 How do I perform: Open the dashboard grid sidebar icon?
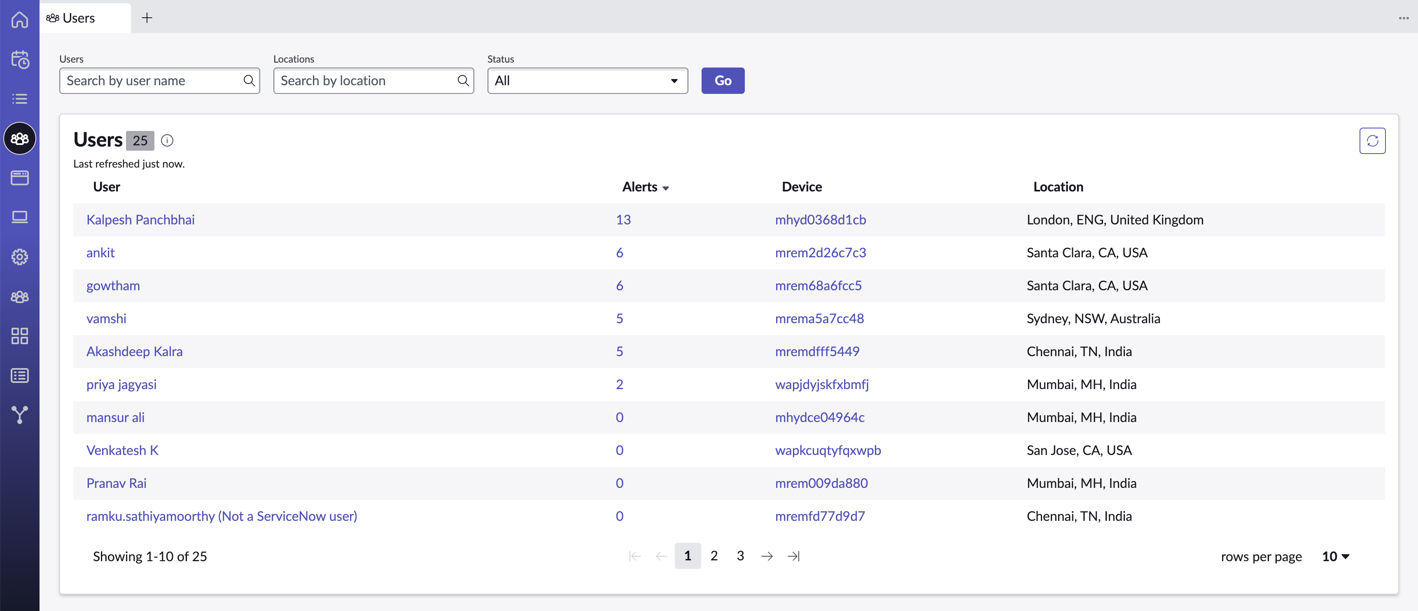20,336
